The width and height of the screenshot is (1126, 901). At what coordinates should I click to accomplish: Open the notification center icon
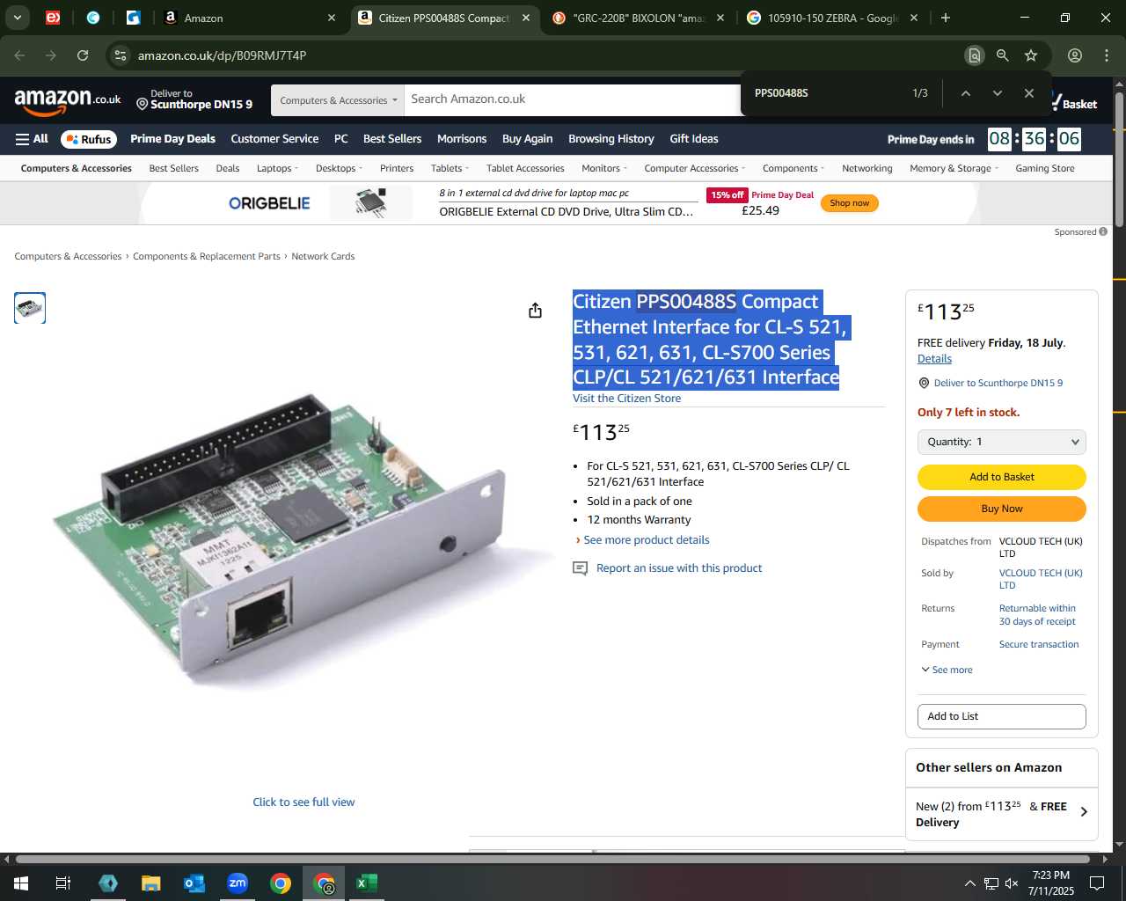1097,883
